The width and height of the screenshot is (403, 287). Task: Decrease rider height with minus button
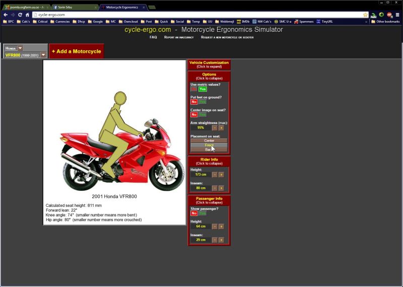pos(215,175)
